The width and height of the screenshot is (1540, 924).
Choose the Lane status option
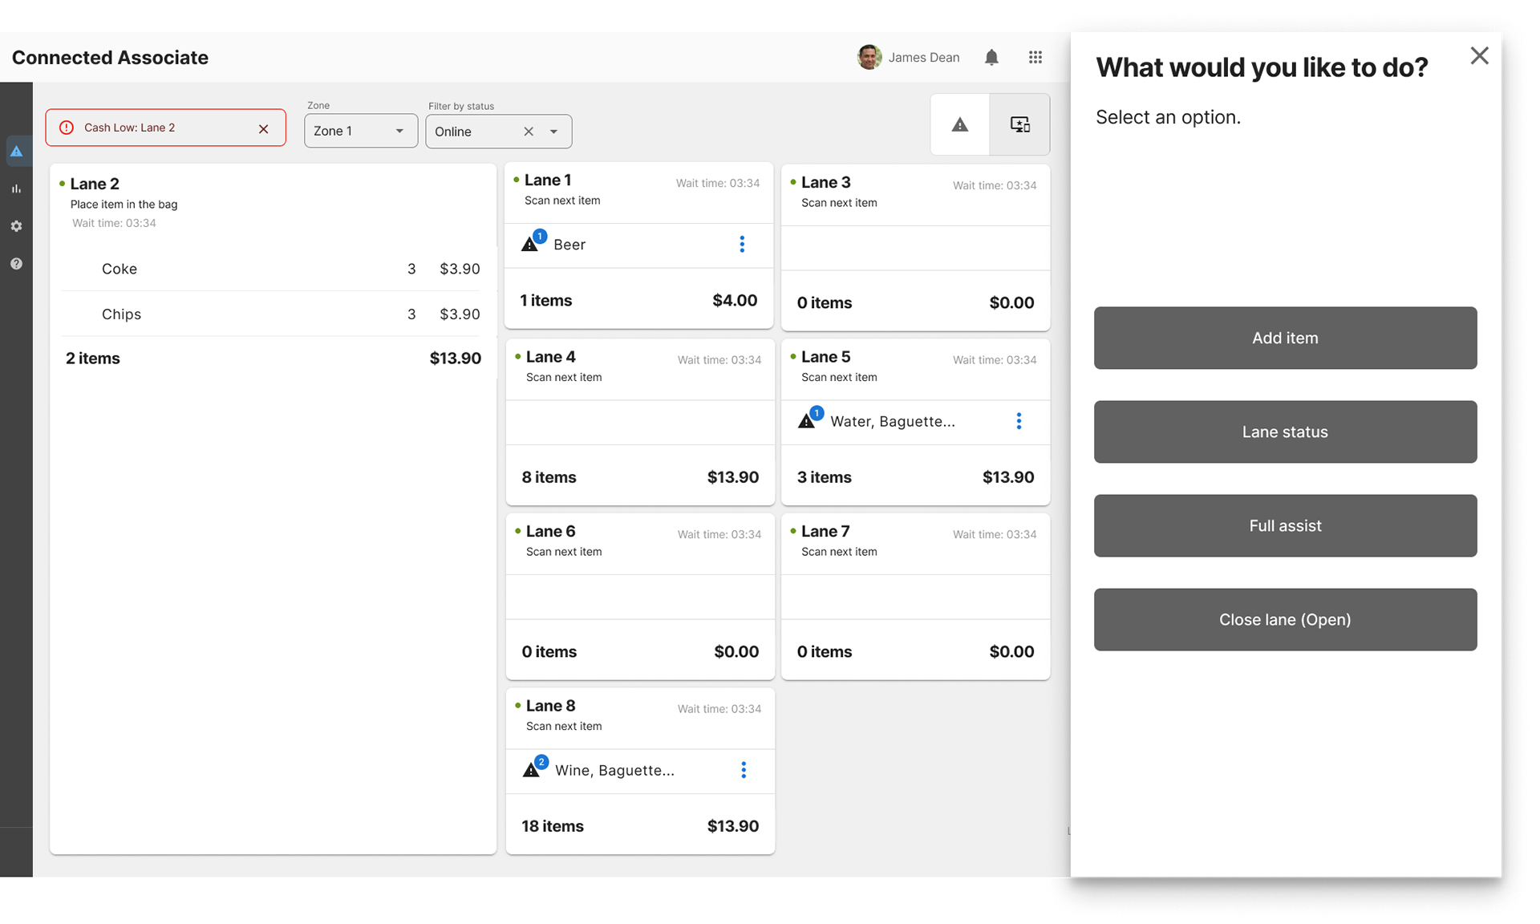coord(1285,432)
